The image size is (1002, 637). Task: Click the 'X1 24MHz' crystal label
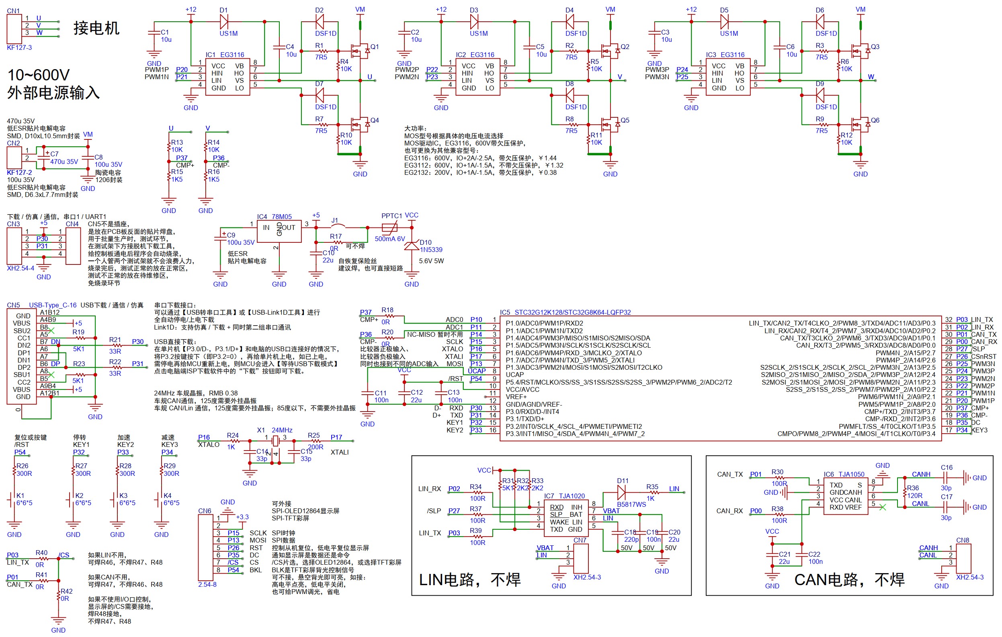[x=275, y=430]
